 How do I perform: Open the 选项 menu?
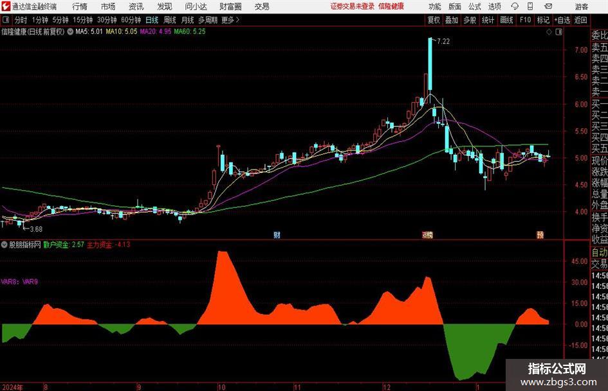tap(494, 6)
